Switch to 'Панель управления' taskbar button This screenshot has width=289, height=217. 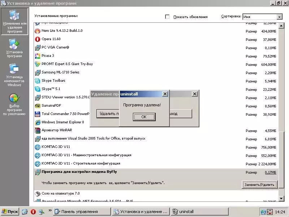pos(82,212)
